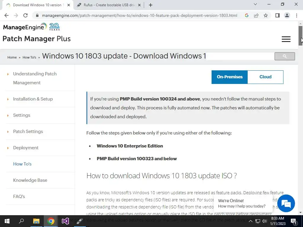Image resolution: width=303 pixels, height=227 pixels.
Task: Open Windows taskbar search
Action: tap(21, 221)
